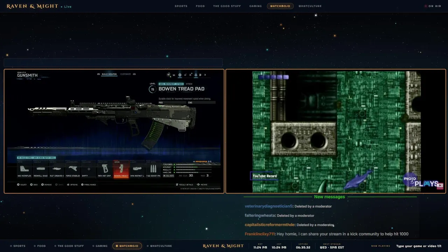
Task: Click the player avatar icon in Gunsmith header
Action: tap(168, 75)
